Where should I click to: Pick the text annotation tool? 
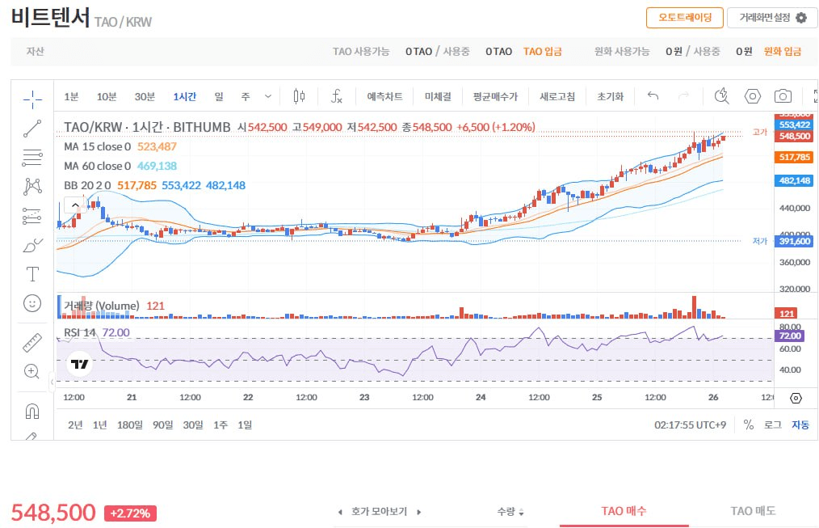coord(32,273)
